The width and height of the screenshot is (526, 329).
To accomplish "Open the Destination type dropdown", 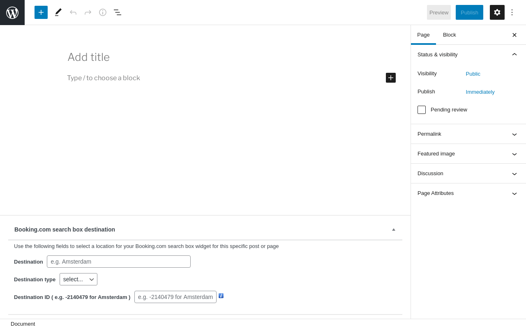I will [x=78, y=279].
